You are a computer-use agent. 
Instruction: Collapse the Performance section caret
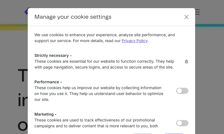point(61,82)
